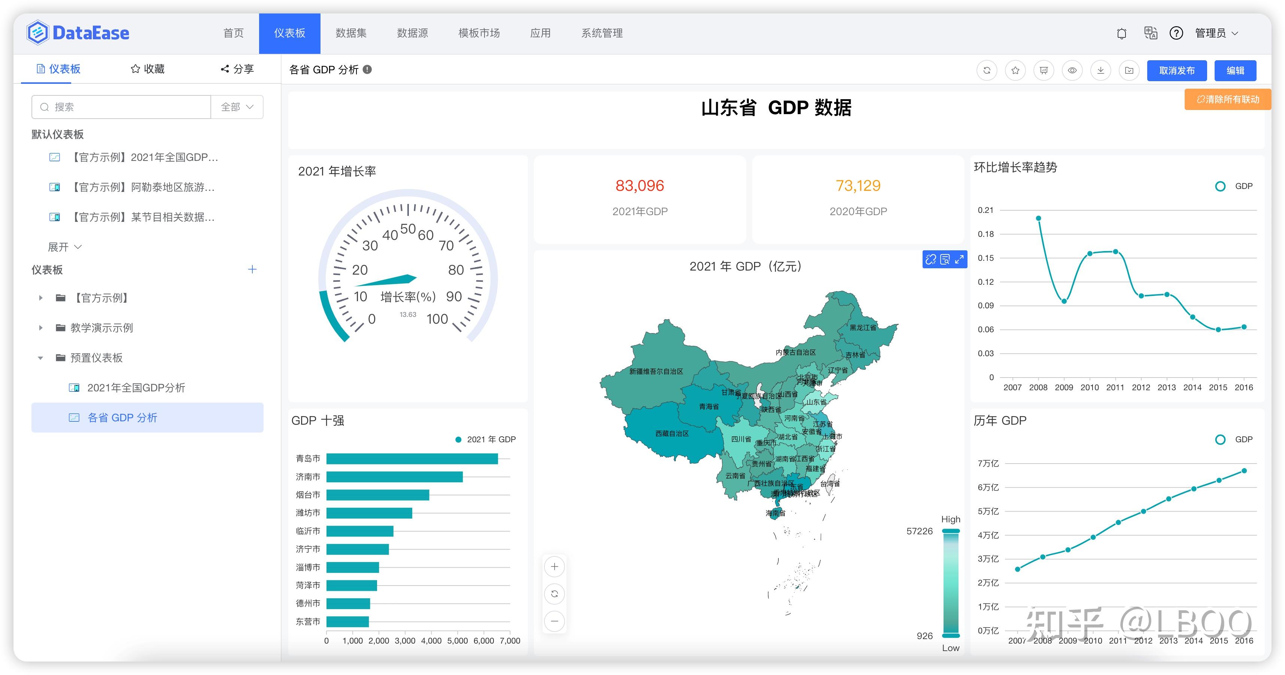
Task: Open the 系统管理 menu
Action: click(x=602, y=33)
